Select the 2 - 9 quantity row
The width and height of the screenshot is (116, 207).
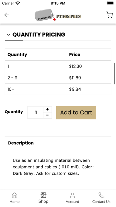58,78
